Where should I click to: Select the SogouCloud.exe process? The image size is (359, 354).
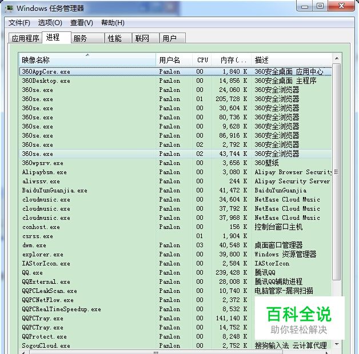pos(175,345)
